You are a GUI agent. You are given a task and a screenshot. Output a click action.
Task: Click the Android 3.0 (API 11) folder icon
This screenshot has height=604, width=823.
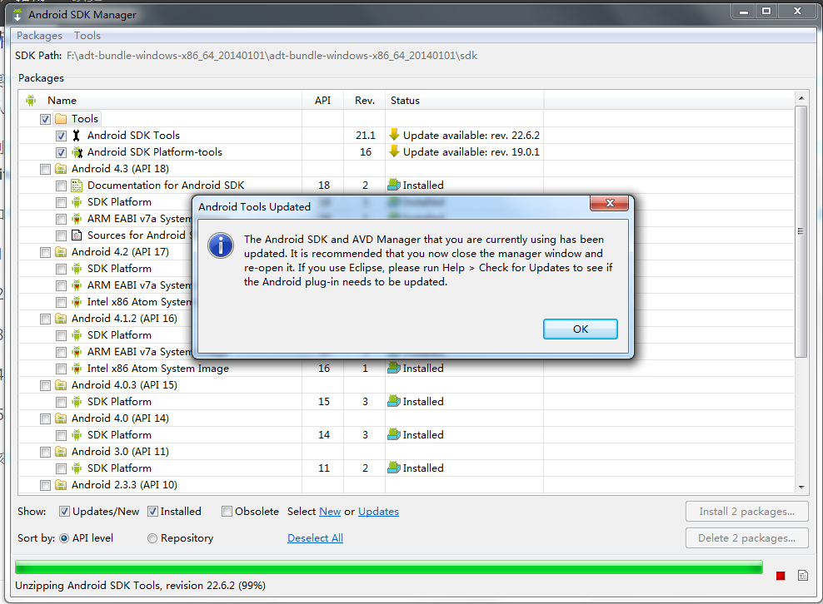pyautogui.click(x=61, y=452)
